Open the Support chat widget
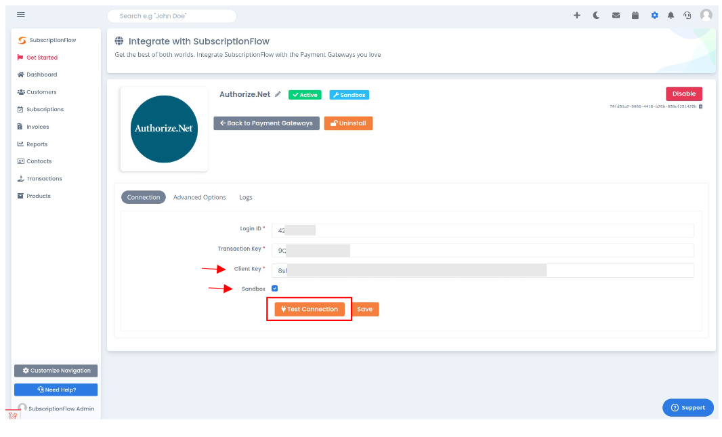 tap(688, 408)
